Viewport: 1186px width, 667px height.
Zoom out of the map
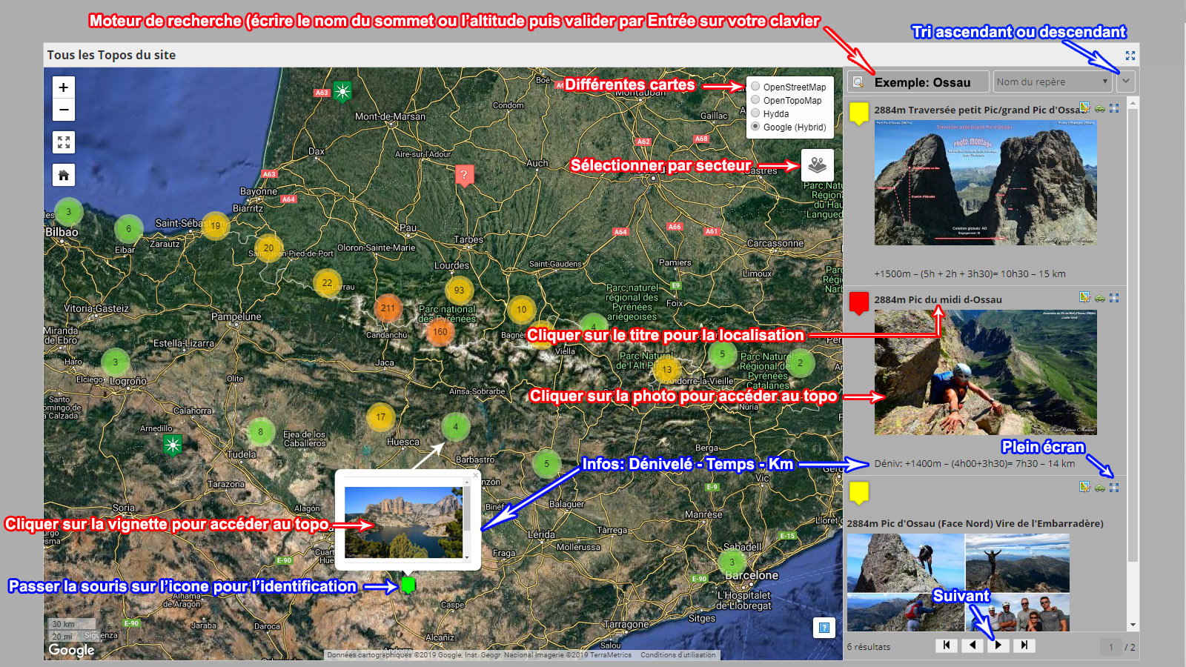point(64,110)
